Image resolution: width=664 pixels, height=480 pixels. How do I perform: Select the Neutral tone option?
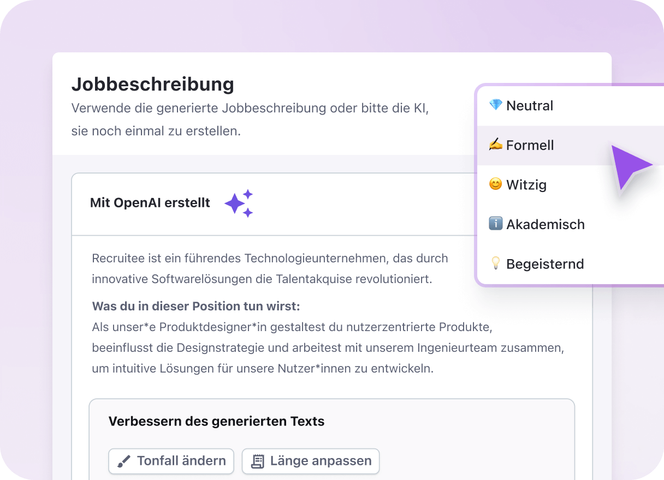[x=528, y=105]
